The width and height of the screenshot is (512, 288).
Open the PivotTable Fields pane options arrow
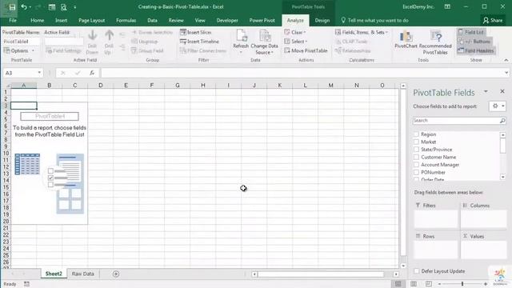(x=486, y=91)
